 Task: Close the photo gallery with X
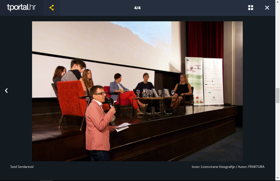pos(267,8)
